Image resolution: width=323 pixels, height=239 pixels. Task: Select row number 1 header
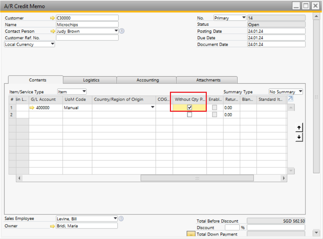12,108
